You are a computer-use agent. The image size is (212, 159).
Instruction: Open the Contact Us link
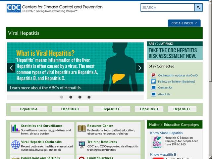coord(165,87)
